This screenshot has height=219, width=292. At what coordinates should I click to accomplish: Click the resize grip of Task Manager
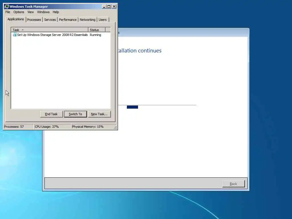115,127
